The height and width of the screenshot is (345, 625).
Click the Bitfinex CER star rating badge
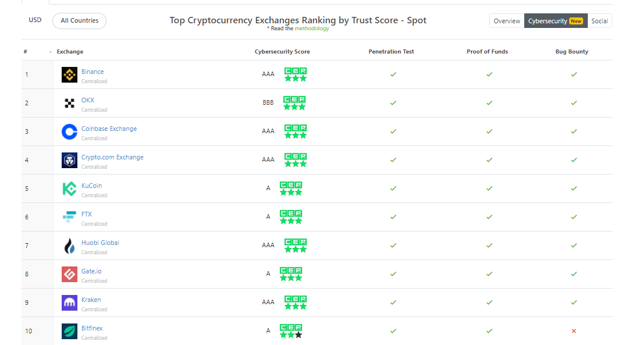point(291,331)
